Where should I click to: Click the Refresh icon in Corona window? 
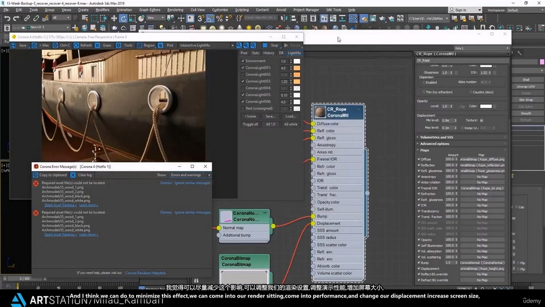(x=76, y=45)
